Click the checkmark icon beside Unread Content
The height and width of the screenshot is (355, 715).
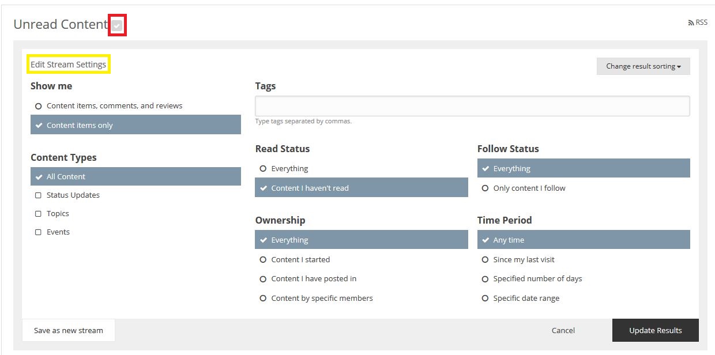(x=117, y=25)
